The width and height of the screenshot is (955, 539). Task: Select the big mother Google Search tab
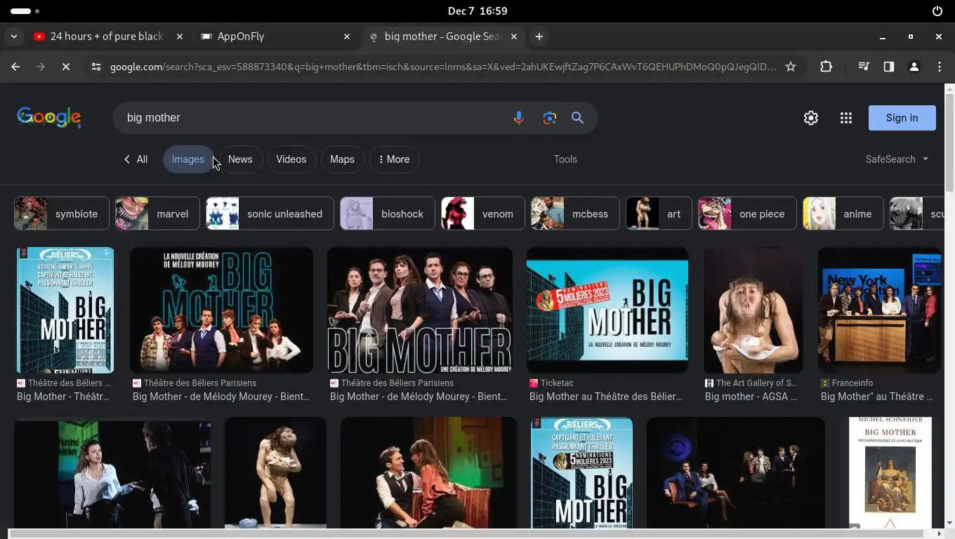(442, 36)
